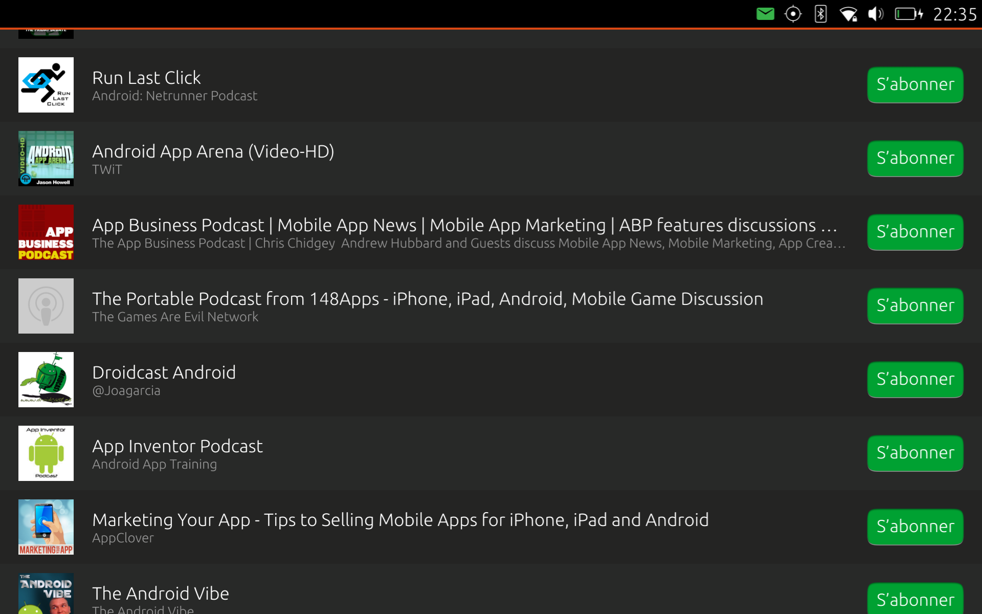The width and height of the screenshot is (982, 614).
Task: Select Droidcast Android title
Action: click(164, 372)
